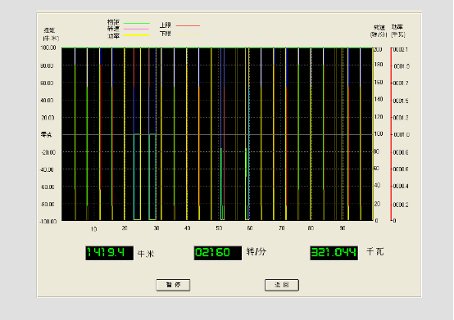Click the -100.00 bottom torque axis value
The image size is (454, 320).
48,222
